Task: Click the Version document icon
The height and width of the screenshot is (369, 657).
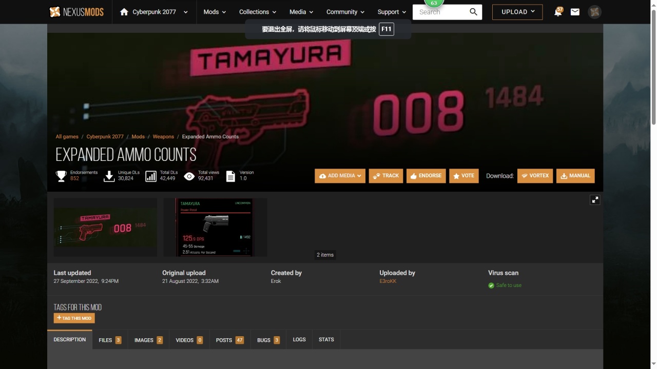Action: (230, 176)
